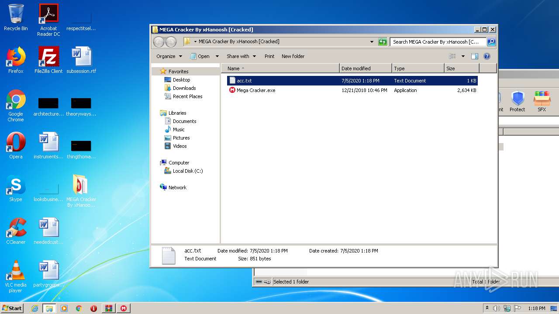Show hidden tray icons
Viewport: 559px width, 314px height.
pyautogui.click(x=487, y=308)
